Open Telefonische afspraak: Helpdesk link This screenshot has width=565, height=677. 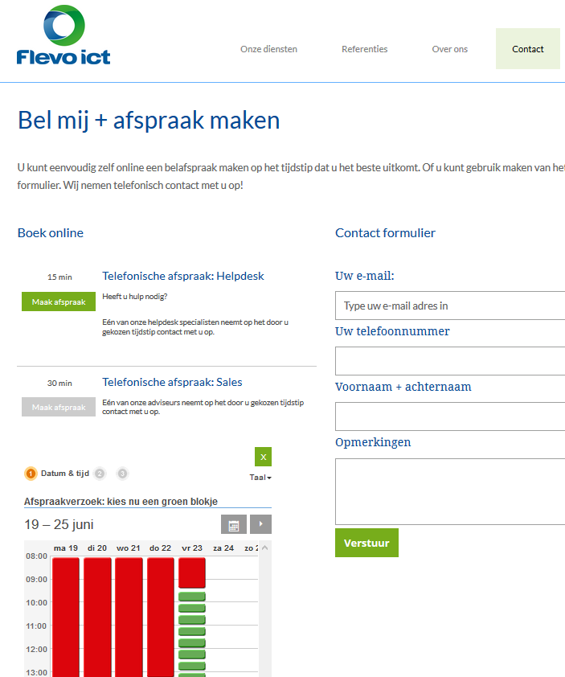pos(183,276)
